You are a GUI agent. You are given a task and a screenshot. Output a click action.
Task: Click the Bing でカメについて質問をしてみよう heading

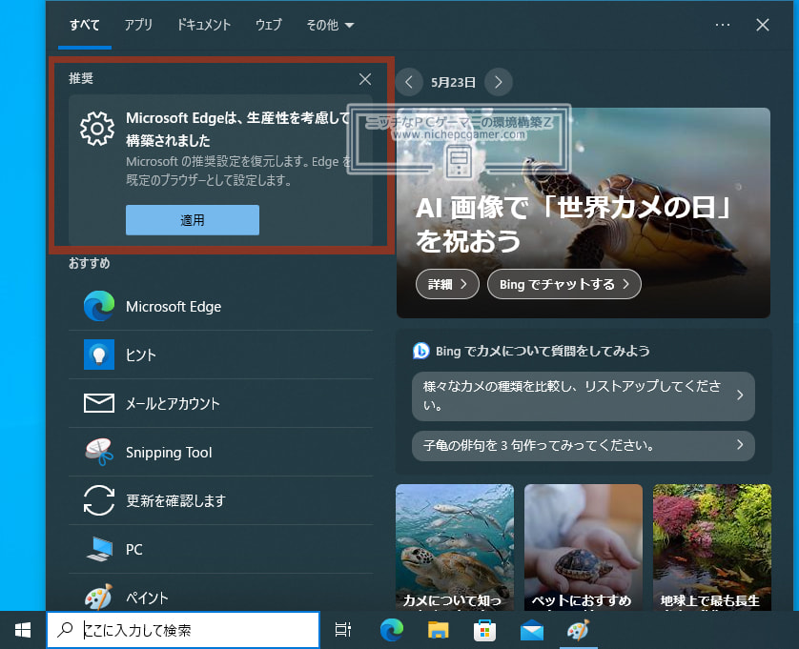coord(543,351)
